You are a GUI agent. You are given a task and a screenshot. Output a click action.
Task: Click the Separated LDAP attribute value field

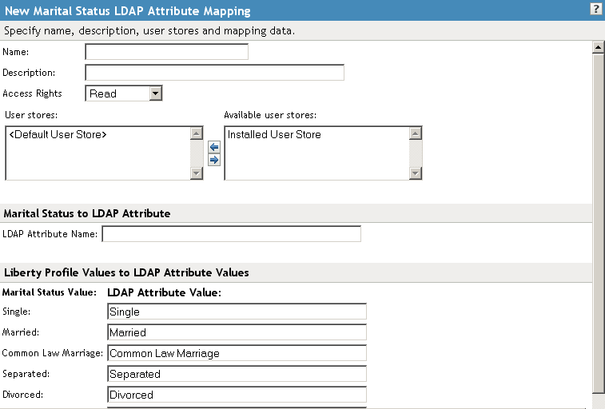coord(237,374)
